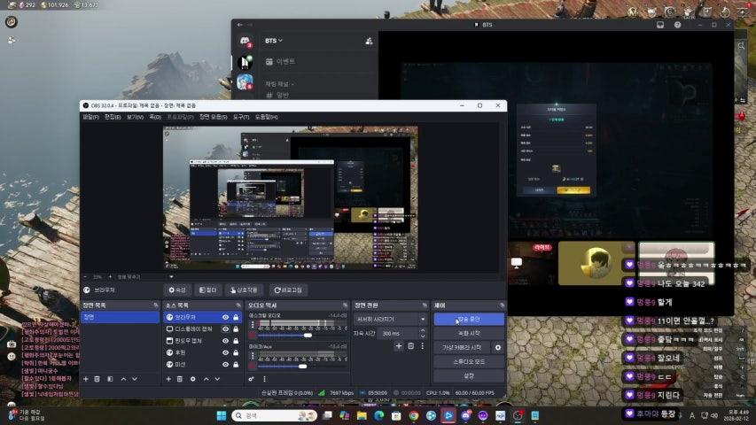Viewport: 756px width, 425px height.
Task: Hide the 미션 source eye icon
Action: [x=225, y=364]
